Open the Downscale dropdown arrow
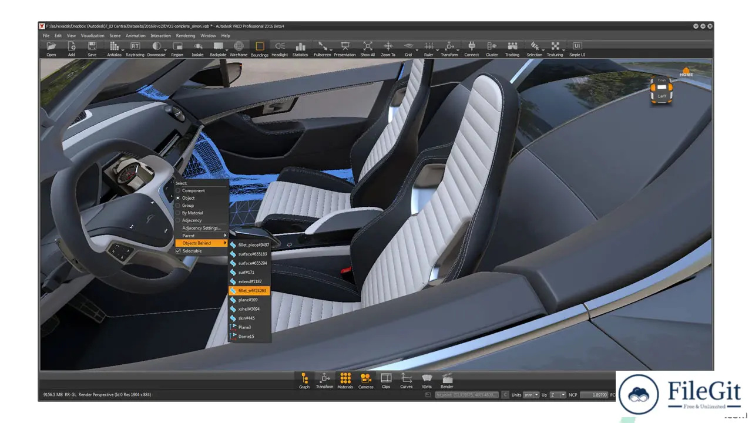Viewport: 752px width, 423px height. coord(164,51)
